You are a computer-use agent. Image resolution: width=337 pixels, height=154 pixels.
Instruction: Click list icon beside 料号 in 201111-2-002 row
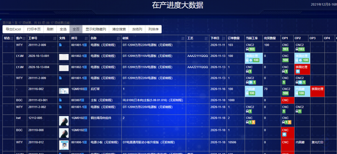pos(85,107)
